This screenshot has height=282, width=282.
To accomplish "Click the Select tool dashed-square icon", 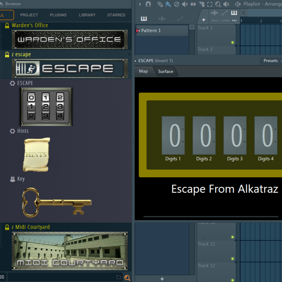I will [210, 4].
